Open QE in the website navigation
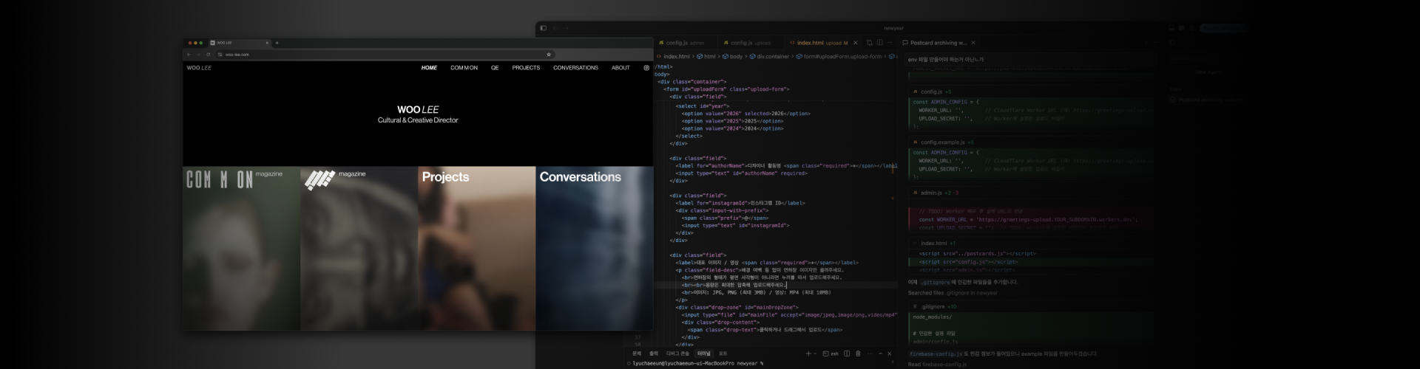The height and width of the screenshot is (369, 1420). click(x=495, y=68)
